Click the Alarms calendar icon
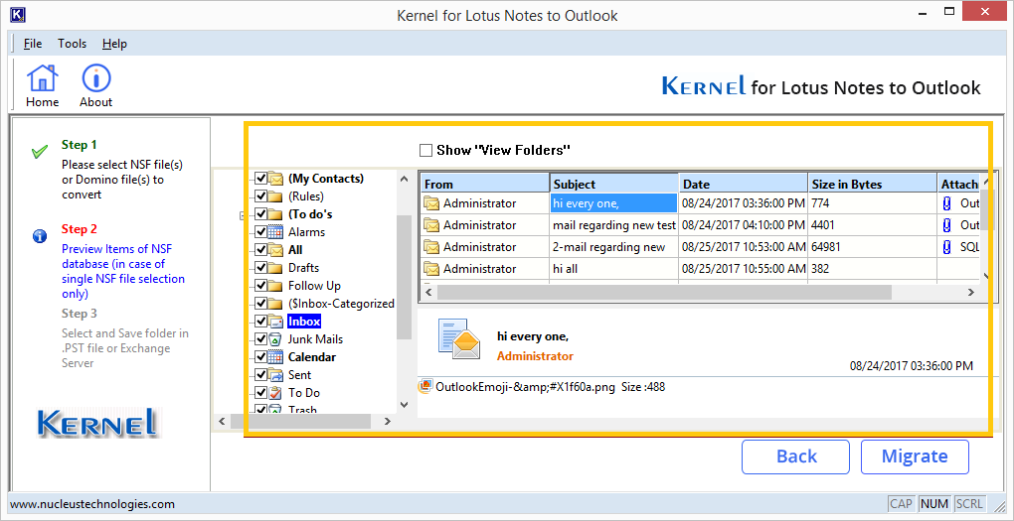The image size is (1014, 521). coord(276,232)
